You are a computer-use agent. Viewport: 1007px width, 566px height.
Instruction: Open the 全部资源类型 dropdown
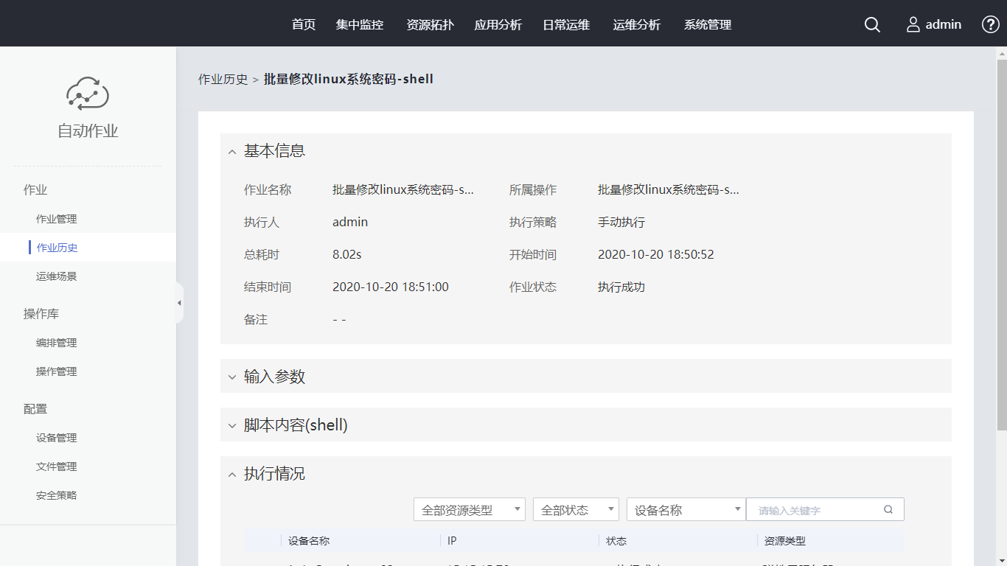pyautogui.click(x=470, y=509)
